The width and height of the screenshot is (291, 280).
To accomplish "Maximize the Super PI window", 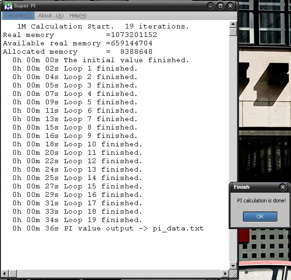I will (221, 6).
